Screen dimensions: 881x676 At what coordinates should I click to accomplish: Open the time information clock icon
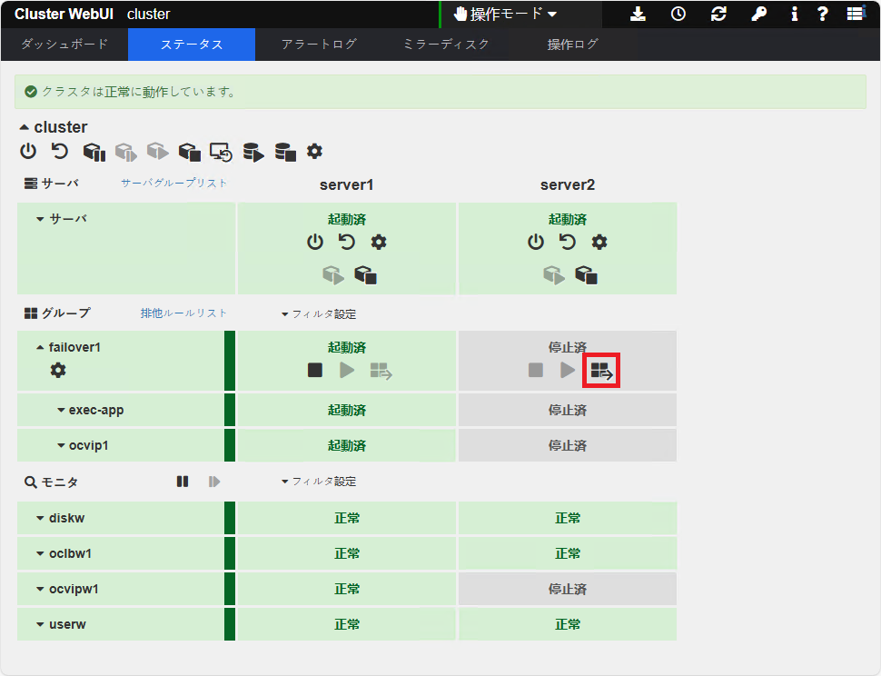679,14
